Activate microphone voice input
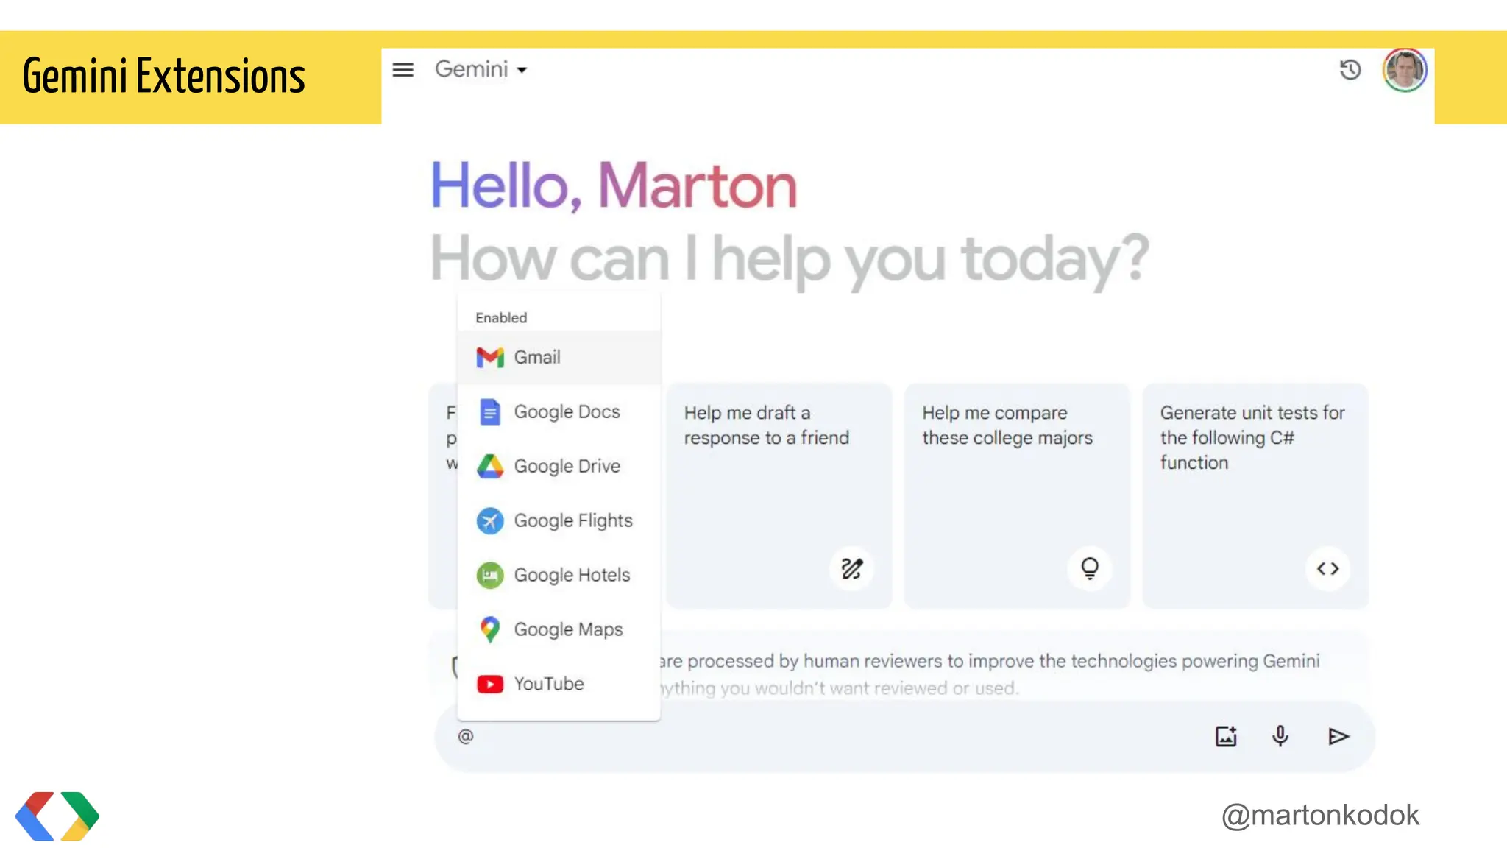1507x848 pixels. pyautogui.click(x=1280, y=736)
